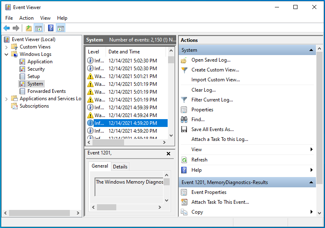Screen dimensions: 325x228
Task: Switch to the Details tab
Action: [x=120, y=167]
